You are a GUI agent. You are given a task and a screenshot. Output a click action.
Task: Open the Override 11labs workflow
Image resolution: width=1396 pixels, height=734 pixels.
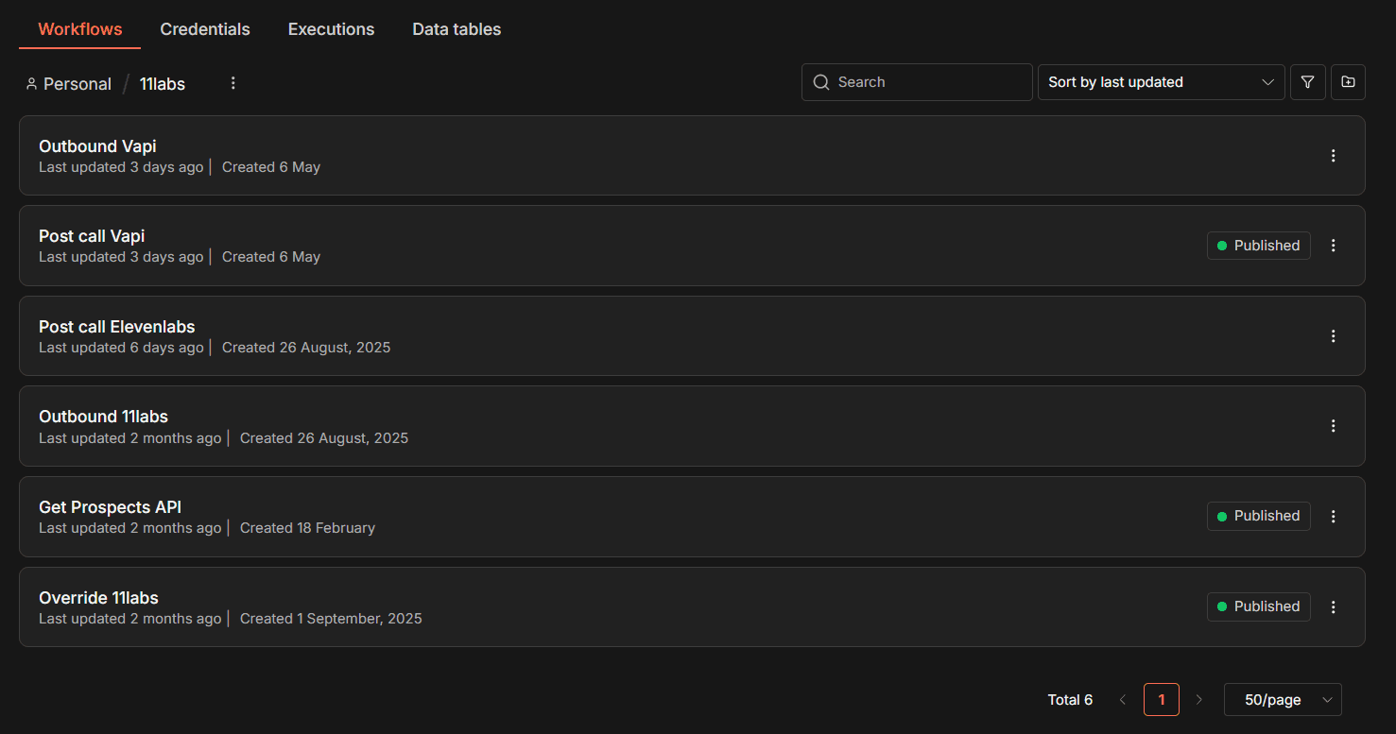point(692,607)
